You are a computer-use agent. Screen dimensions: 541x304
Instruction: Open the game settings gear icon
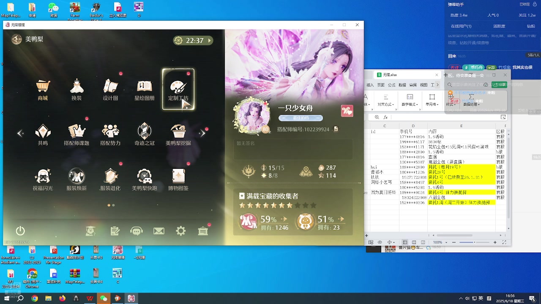pos(181,231)
